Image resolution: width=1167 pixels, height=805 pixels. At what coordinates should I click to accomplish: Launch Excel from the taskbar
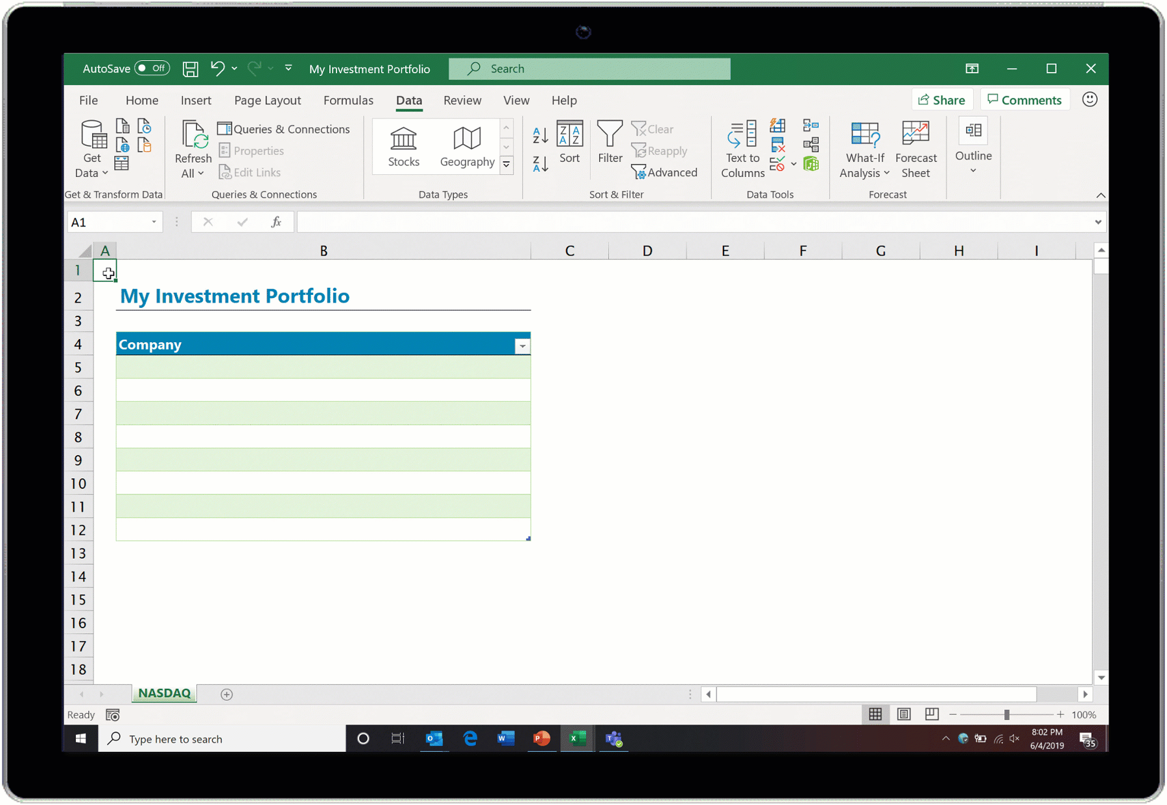(577, 738)
